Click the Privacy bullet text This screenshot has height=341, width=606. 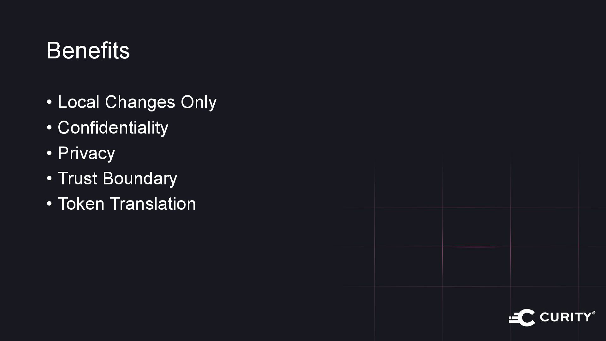point(86,153)
